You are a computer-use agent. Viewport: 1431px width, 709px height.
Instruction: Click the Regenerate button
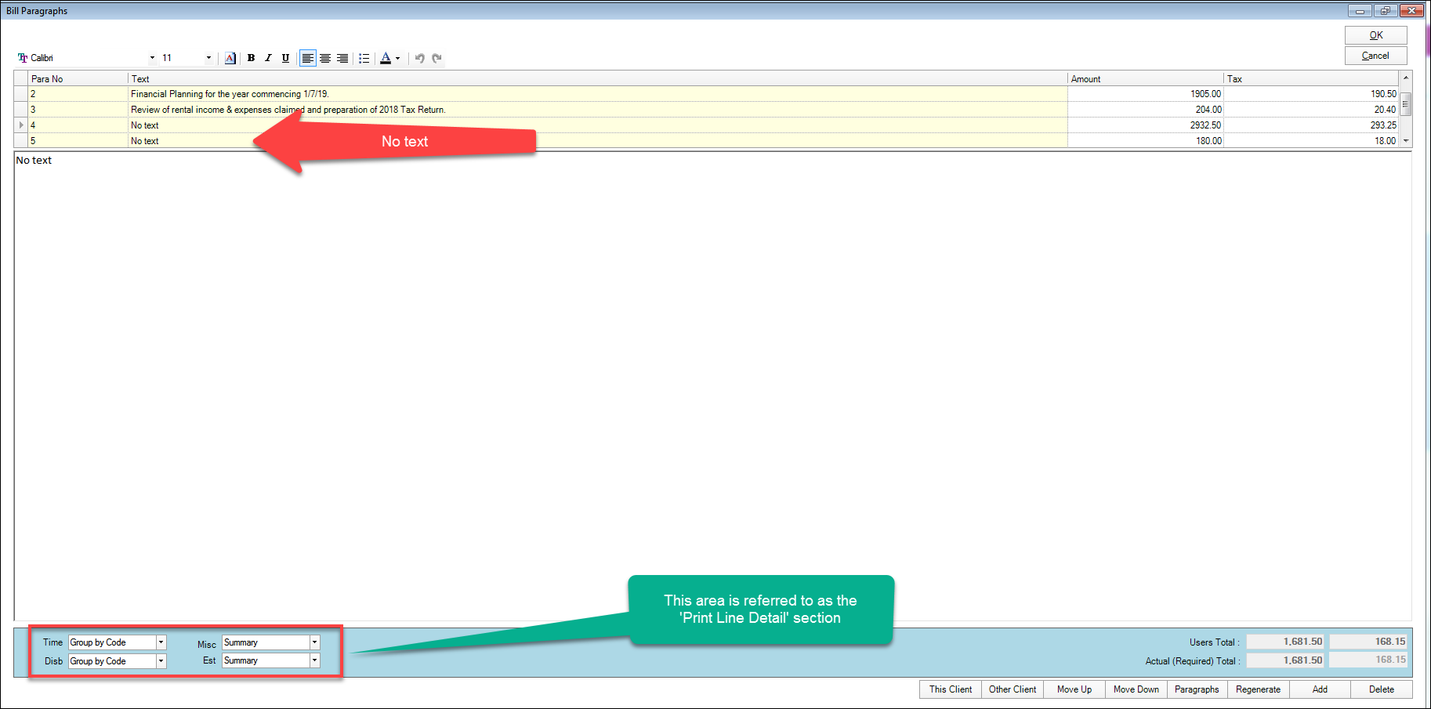coord(1257,689)
